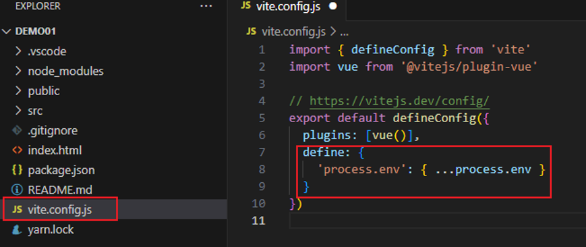Open vite.config.js in the explorer
This screenshot has height=247, width=586.
[x=60, y=210]
